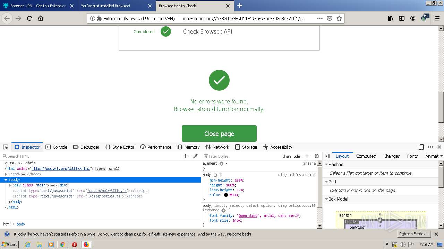Image resolution: width=444 pixels, height=249 pixels.
Task: Focus the Search HTML field
Action: pyautogui.click(x=92, y=156)
